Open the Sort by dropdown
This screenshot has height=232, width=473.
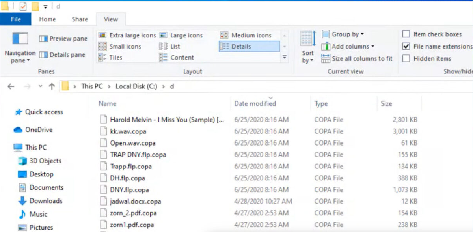click(x=307, y=47)
